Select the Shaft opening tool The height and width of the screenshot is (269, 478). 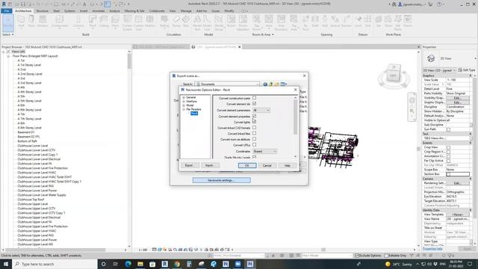pos(315,22)
